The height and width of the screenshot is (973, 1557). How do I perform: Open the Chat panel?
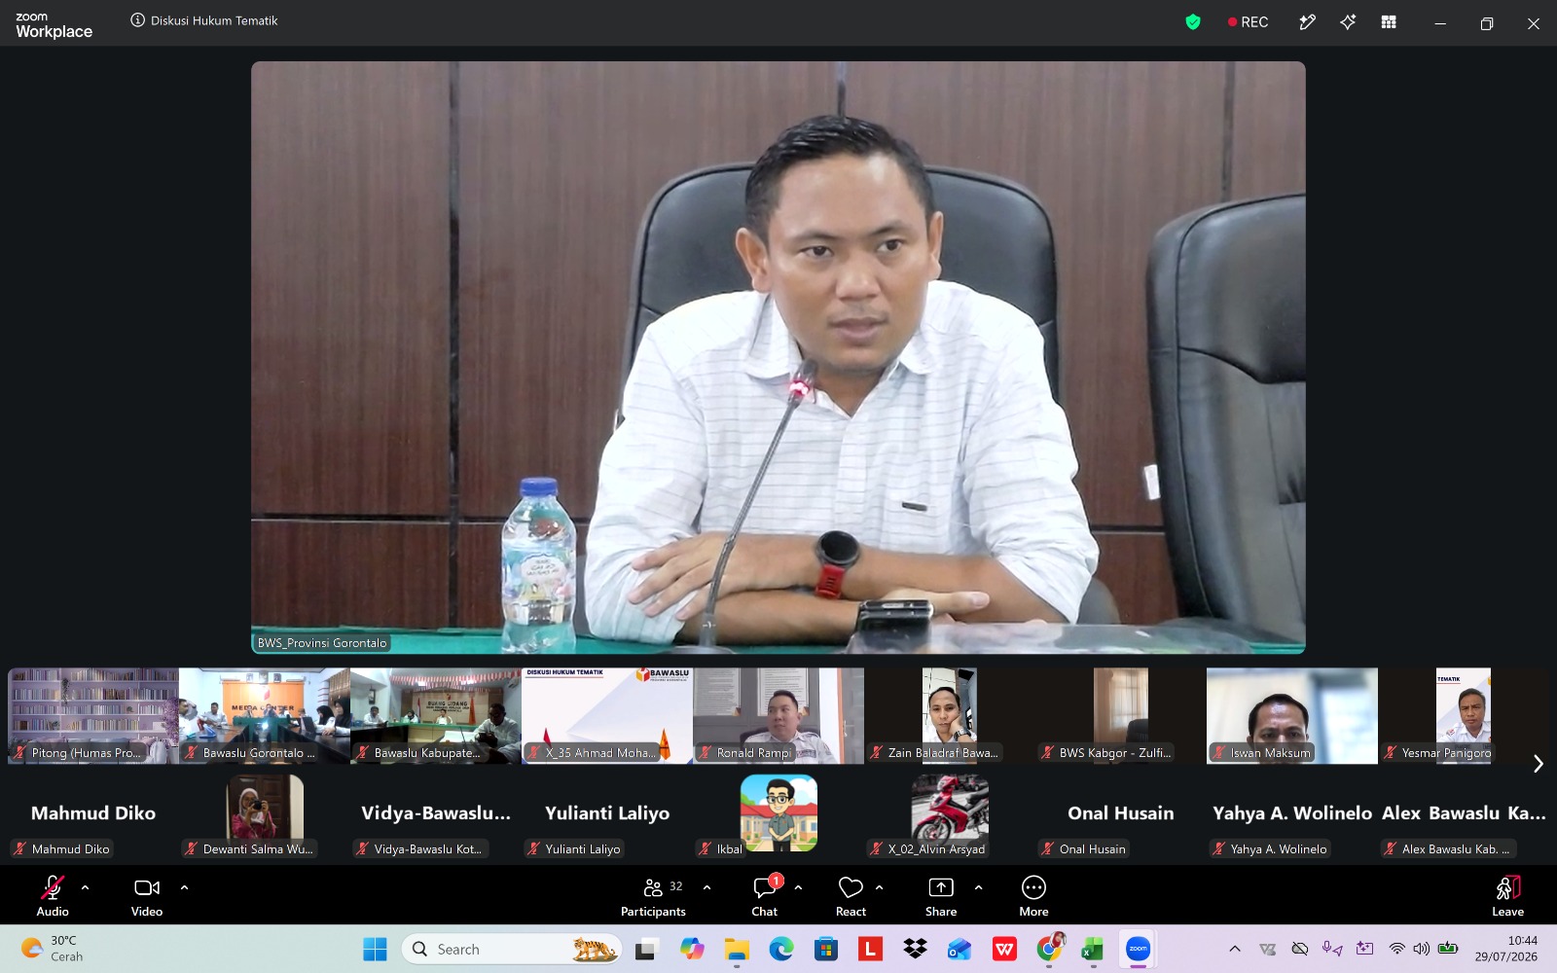click(765, 895)
